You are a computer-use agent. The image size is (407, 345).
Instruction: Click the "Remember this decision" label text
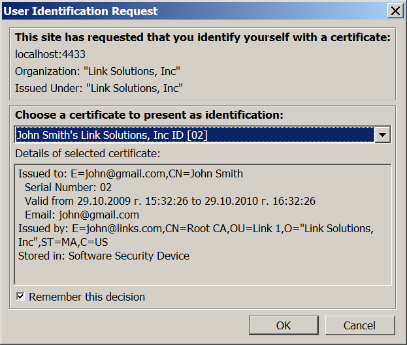[x=87, y=297]
